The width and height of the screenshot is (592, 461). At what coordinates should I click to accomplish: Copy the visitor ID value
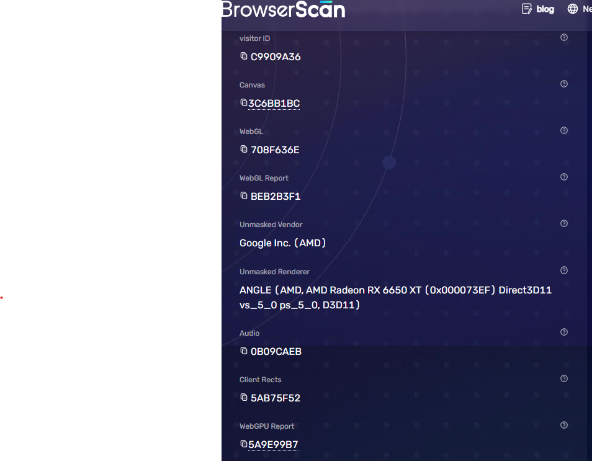tap(244, 56)
